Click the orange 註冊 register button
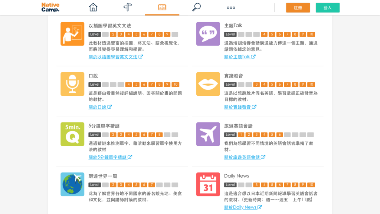Viewport: 380px width, 214px height. click(x=298, y=8)
